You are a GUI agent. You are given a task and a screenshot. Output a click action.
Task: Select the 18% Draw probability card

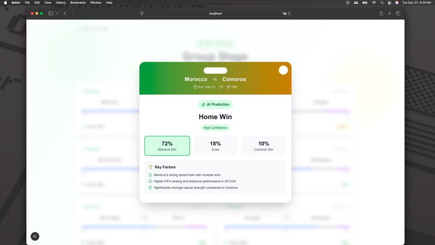[215, 145]
